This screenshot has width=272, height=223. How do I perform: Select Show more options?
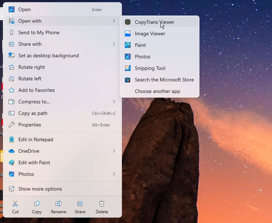pos(62,189)
